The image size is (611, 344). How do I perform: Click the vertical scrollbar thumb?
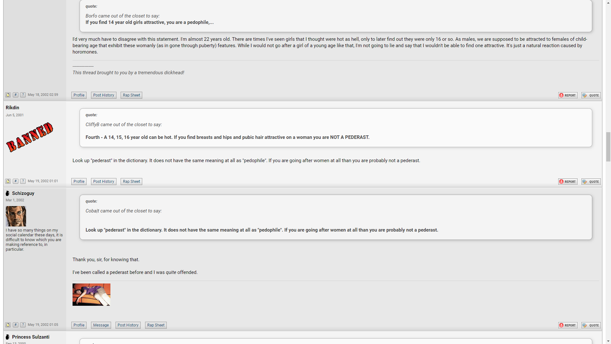(608, 147)
